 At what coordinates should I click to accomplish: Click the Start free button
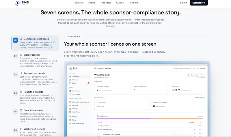pyautogui.click(x=199, y=3)
